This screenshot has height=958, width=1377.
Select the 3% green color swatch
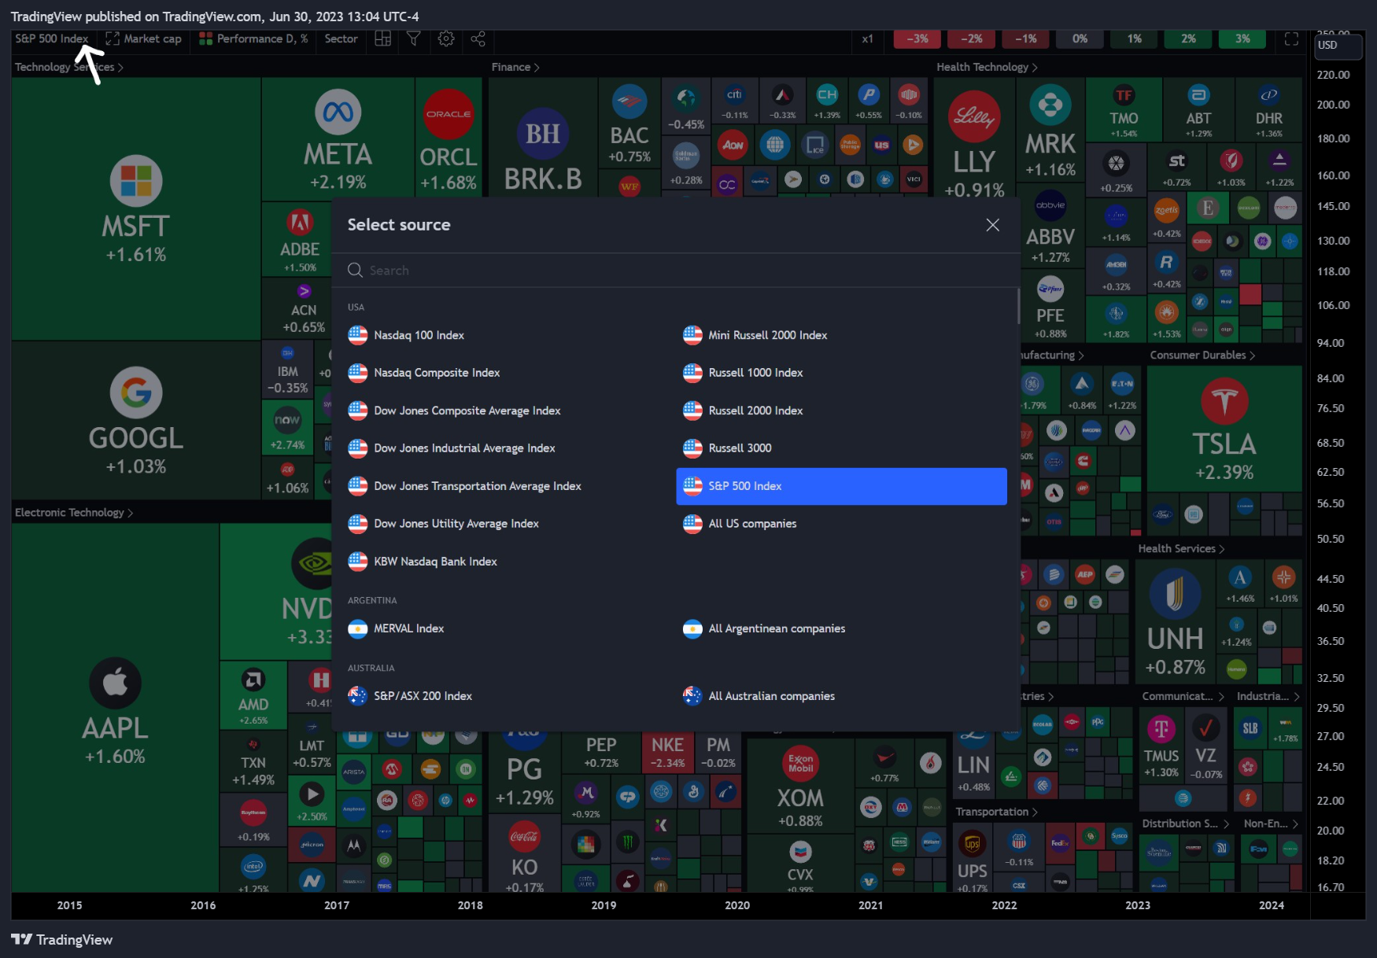pos(1243,39)
